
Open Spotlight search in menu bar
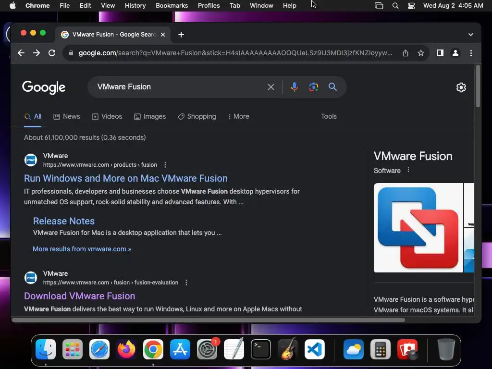pyautogui.click(x=395, y=6)
